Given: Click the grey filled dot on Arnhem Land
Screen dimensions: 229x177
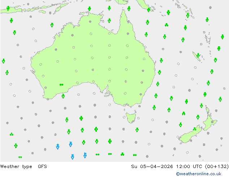Looking at the screenshot, I should click(x=90, y=22).
